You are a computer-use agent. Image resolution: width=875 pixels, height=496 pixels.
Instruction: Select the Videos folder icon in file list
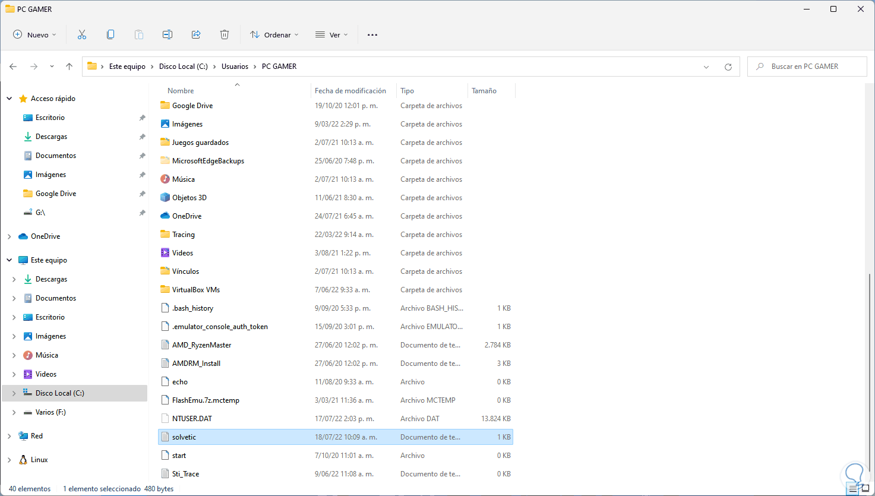(165, 253)
